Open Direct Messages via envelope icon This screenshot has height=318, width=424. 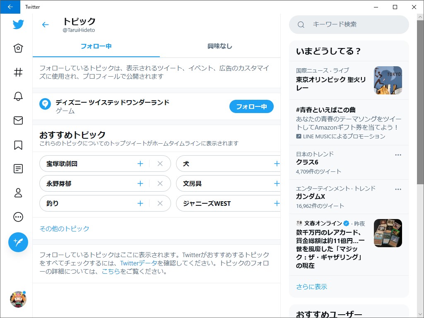coord(18,120)
